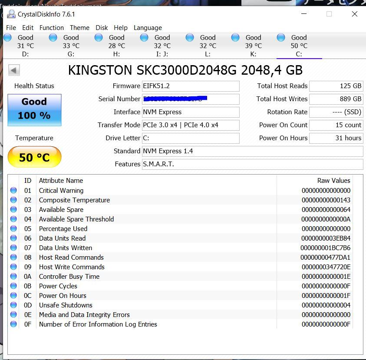Click the Total Host Writes label

(x=282, y=99)
